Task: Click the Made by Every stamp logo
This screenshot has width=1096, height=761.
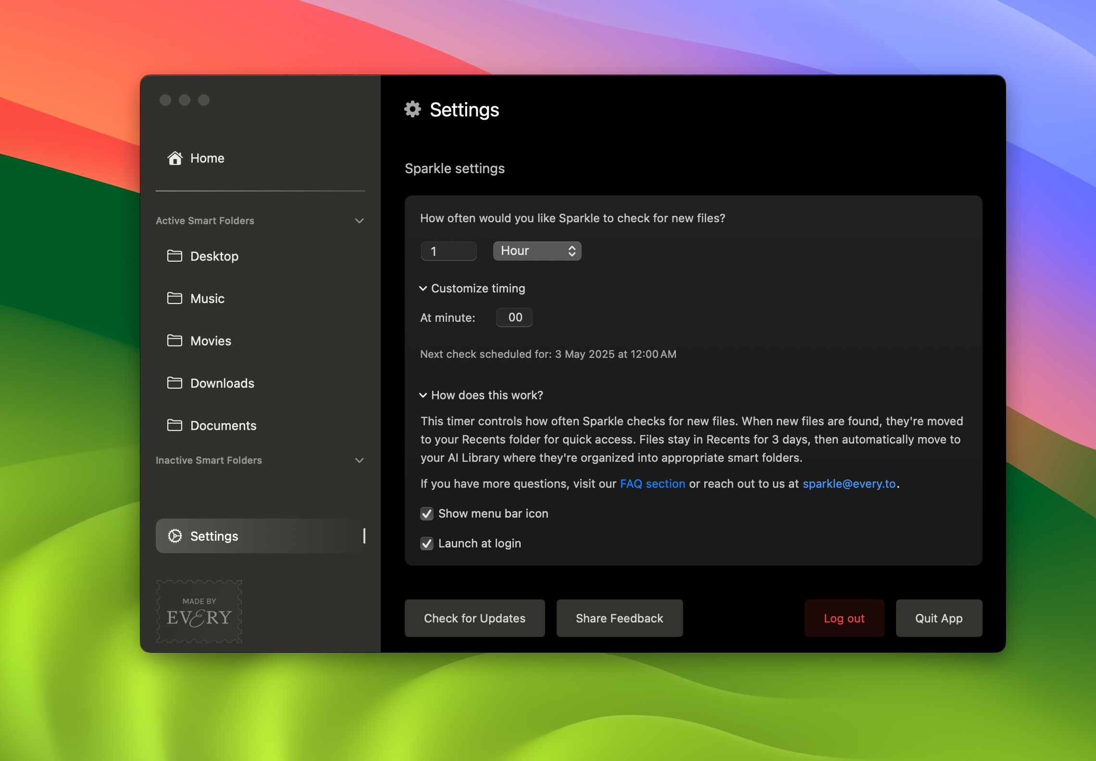Action: [199, 612]
